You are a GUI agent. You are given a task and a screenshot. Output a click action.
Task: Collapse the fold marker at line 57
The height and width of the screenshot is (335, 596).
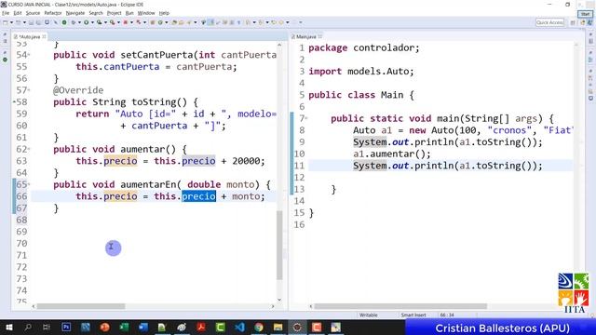(x=29, y=90)
